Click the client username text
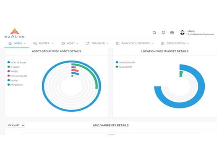The width and height of the screenshot is (217, 162). tap(191, 31)
